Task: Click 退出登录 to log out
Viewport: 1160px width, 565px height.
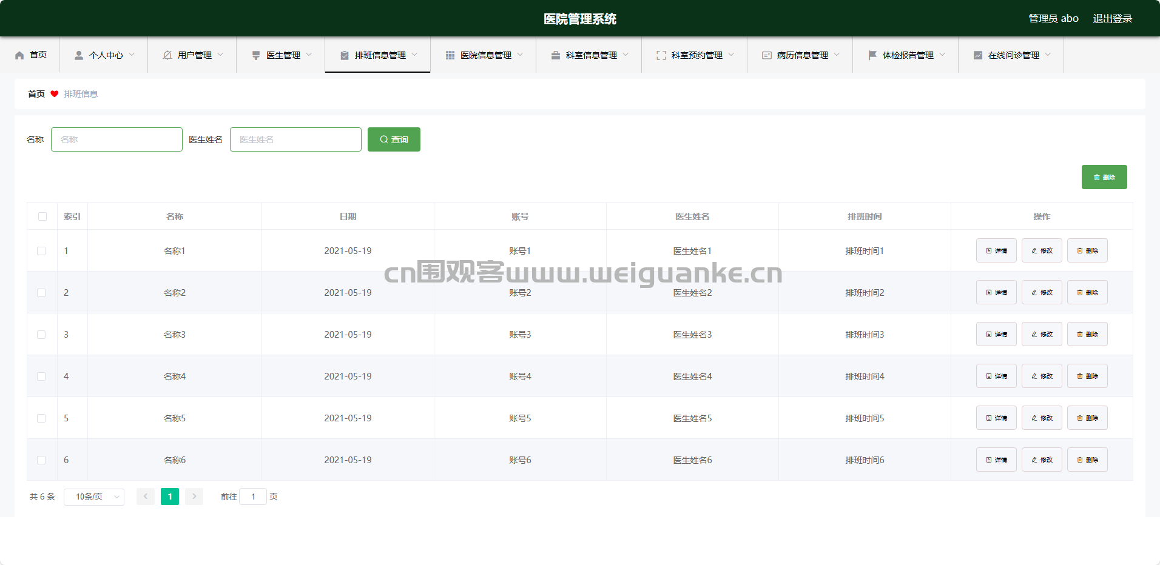Action: pos(1113,19)
